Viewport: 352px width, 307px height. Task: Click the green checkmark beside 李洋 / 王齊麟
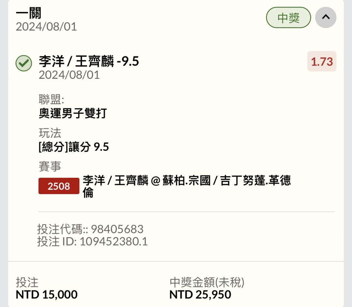coord(24,63)
